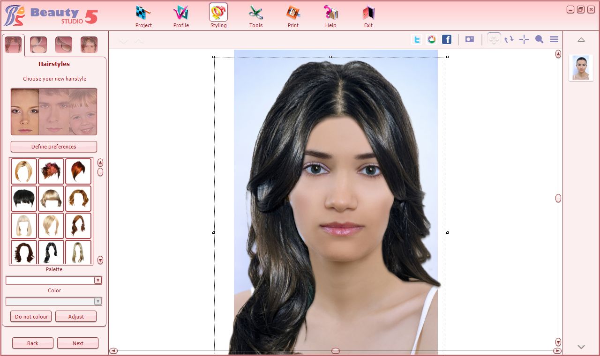Click canvas vertical scrollbar up arrow
Image resolution: width=600 pixels, height=356 pixels.
pos(558,54)
